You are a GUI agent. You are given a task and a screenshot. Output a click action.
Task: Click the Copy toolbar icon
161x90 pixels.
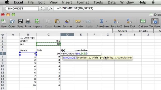48,21
